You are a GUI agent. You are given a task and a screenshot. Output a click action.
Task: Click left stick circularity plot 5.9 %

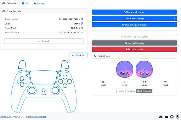[125, 69]
